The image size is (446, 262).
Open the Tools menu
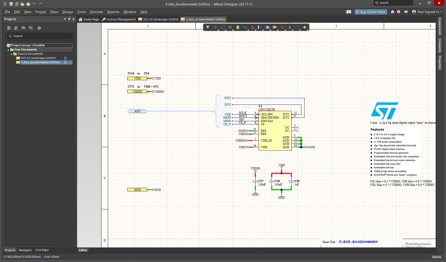82,12
